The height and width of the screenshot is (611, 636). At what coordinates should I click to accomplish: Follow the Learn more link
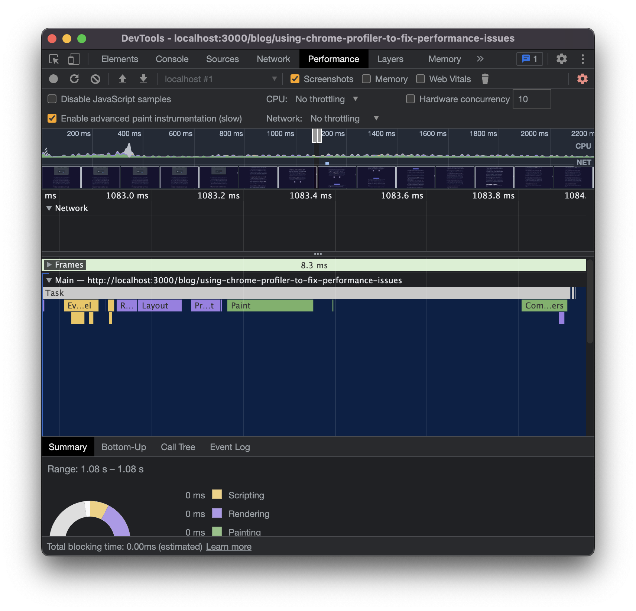(x=229, y=547)
